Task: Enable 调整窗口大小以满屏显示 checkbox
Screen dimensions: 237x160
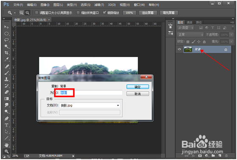Action: pyautogui.click(x=37, y=13)
